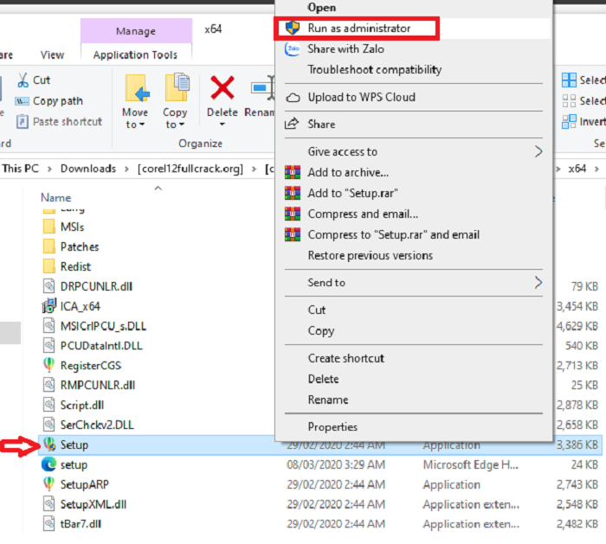Viewport: 606px width, 544px height.
Task: Expand breadcrumb chevron after This PC
Action: [49, 170]
